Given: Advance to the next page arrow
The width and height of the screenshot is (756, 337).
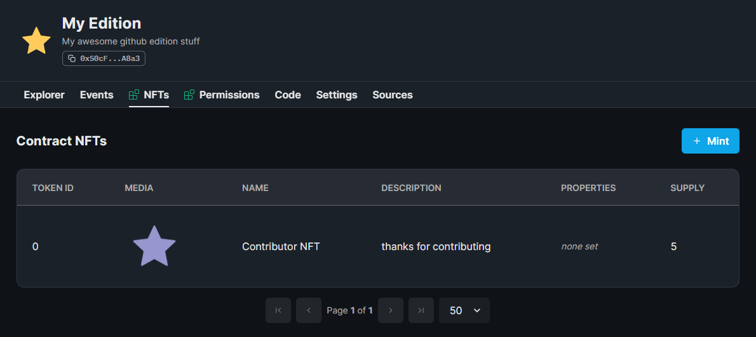Looking at the screenshot, I should pos(391,310).
